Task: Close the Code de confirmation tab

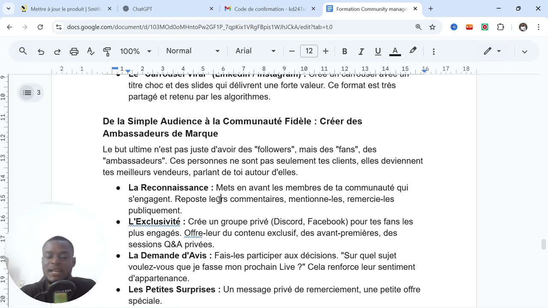Action: pyautogui.click(x=313, y=9)
